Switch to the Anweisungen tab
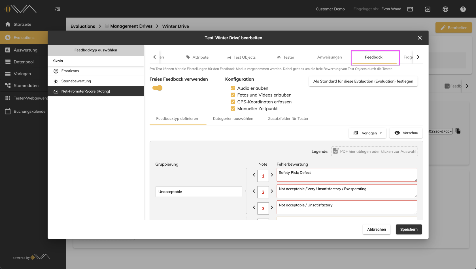Screen dimensions: 476x269 [330, 57]
